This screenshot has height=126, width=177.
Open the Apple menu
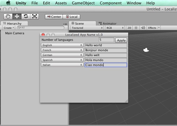point(8,3)
